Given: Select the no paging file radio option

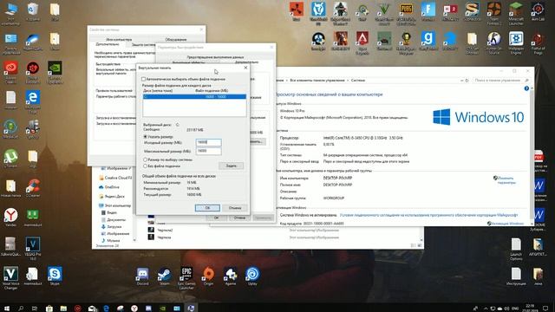Looking at the screenshot, I should [x=145, y=166].
